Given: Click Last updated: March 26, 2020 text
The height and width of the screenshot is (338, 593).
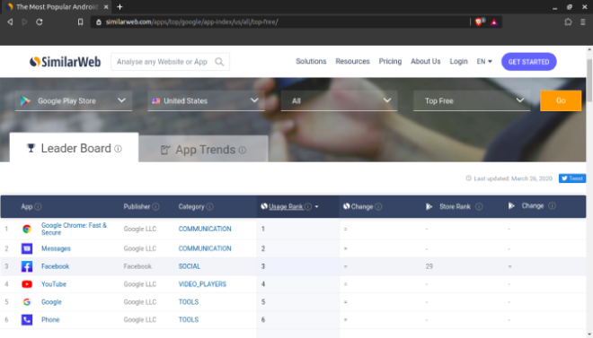Looking at the screenshot, I should (x=513, y=178).
